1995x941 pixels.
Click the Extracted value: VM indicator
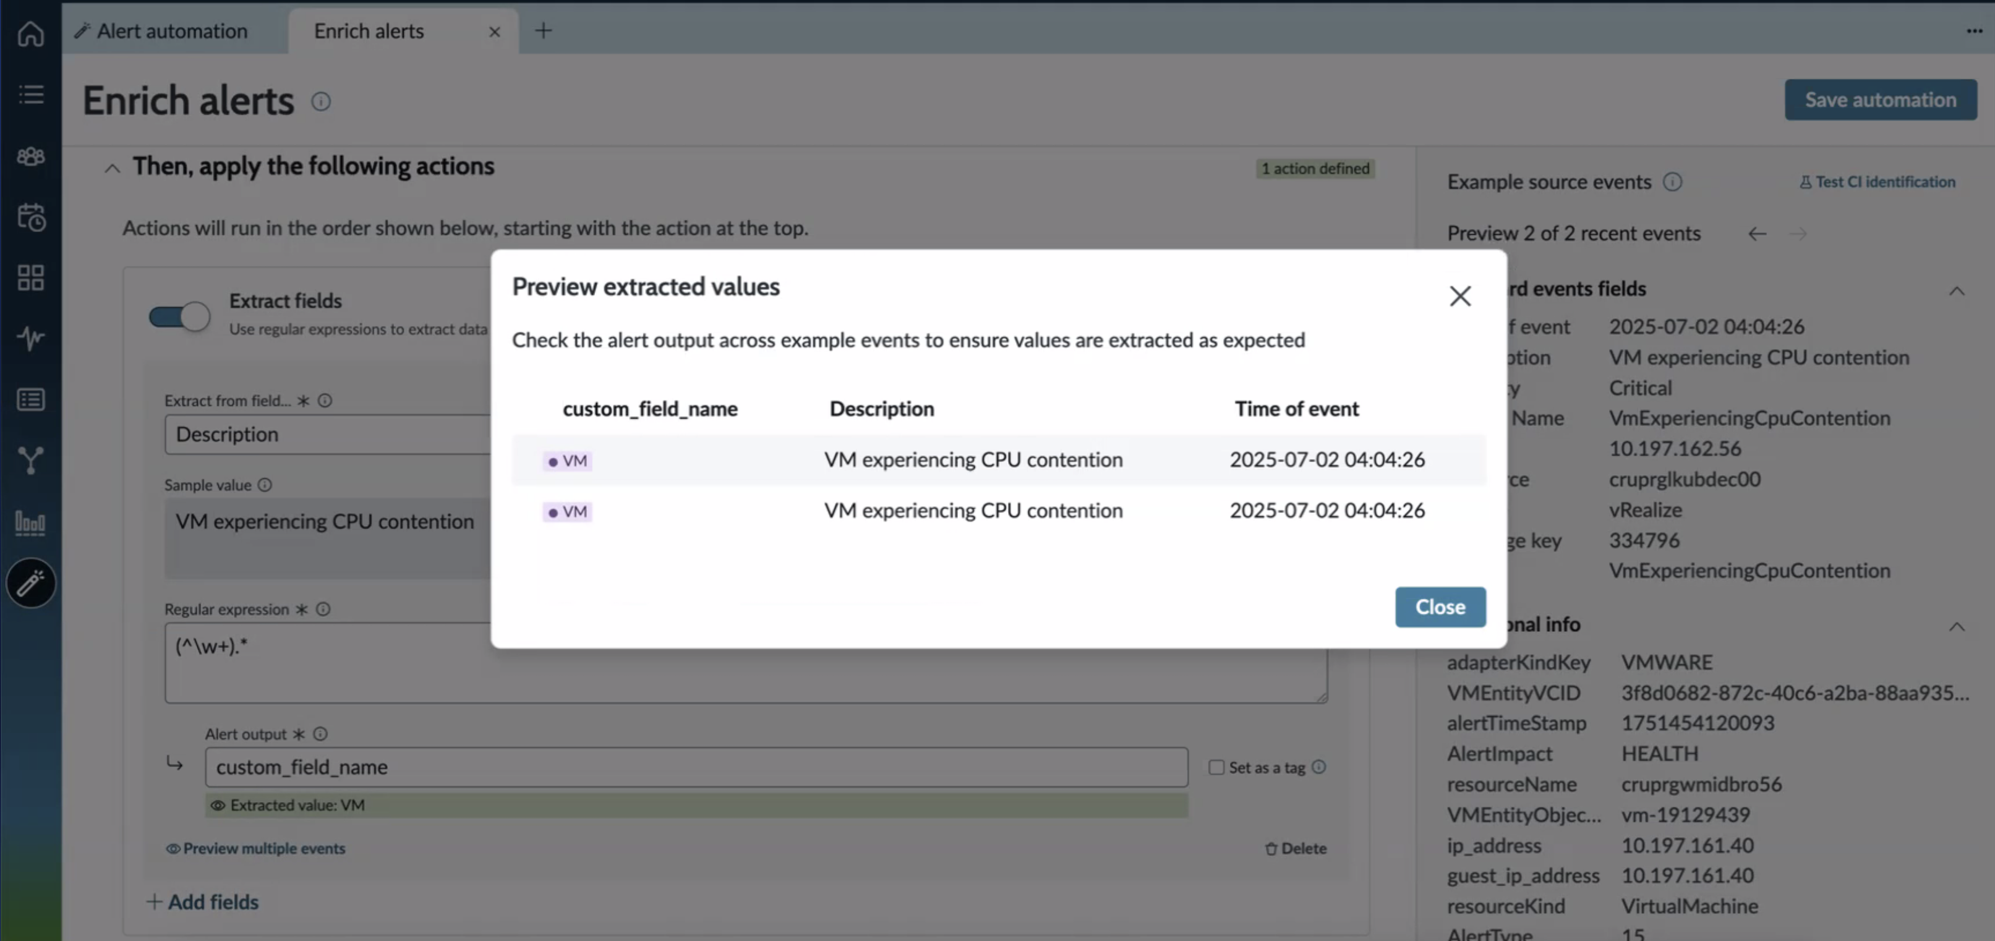click(696, 805)
